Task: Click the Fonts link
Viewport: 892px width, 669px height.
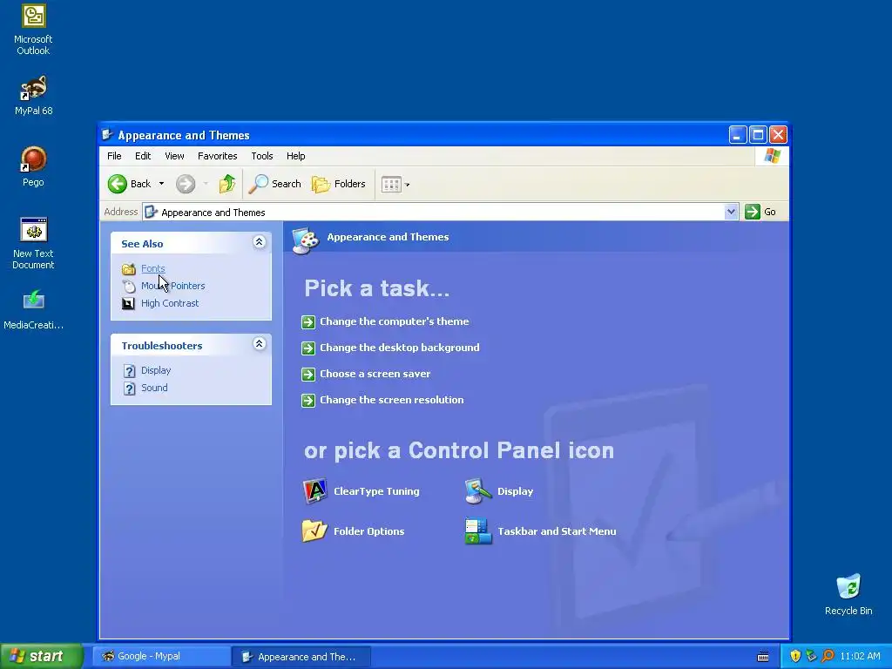Action: [153, 268]
